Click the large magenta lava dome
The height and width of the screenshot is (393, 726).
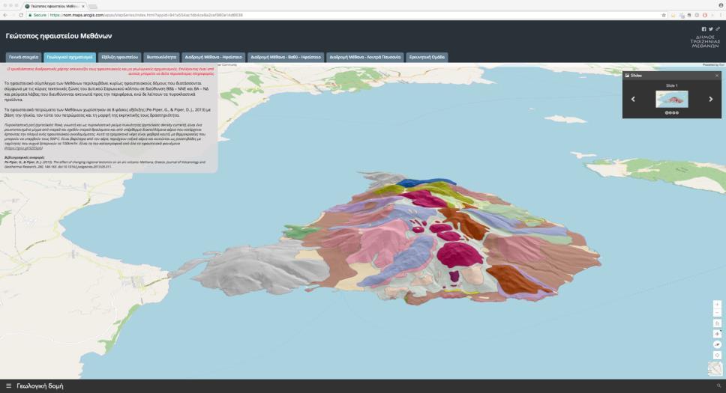pos(460,255)
